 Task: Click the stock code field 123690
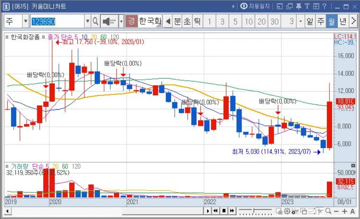[57, 22]
